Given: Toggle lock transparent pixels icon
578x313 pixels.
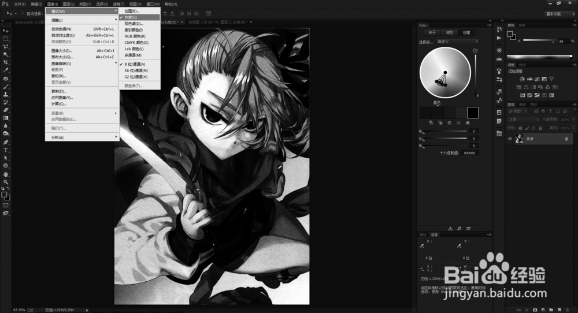Looking at the screenshot, I should (x=521, y=128).
